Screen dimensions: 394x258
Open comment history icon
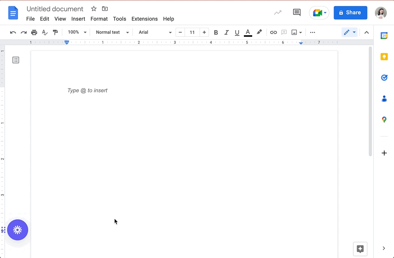coord(296,12)
